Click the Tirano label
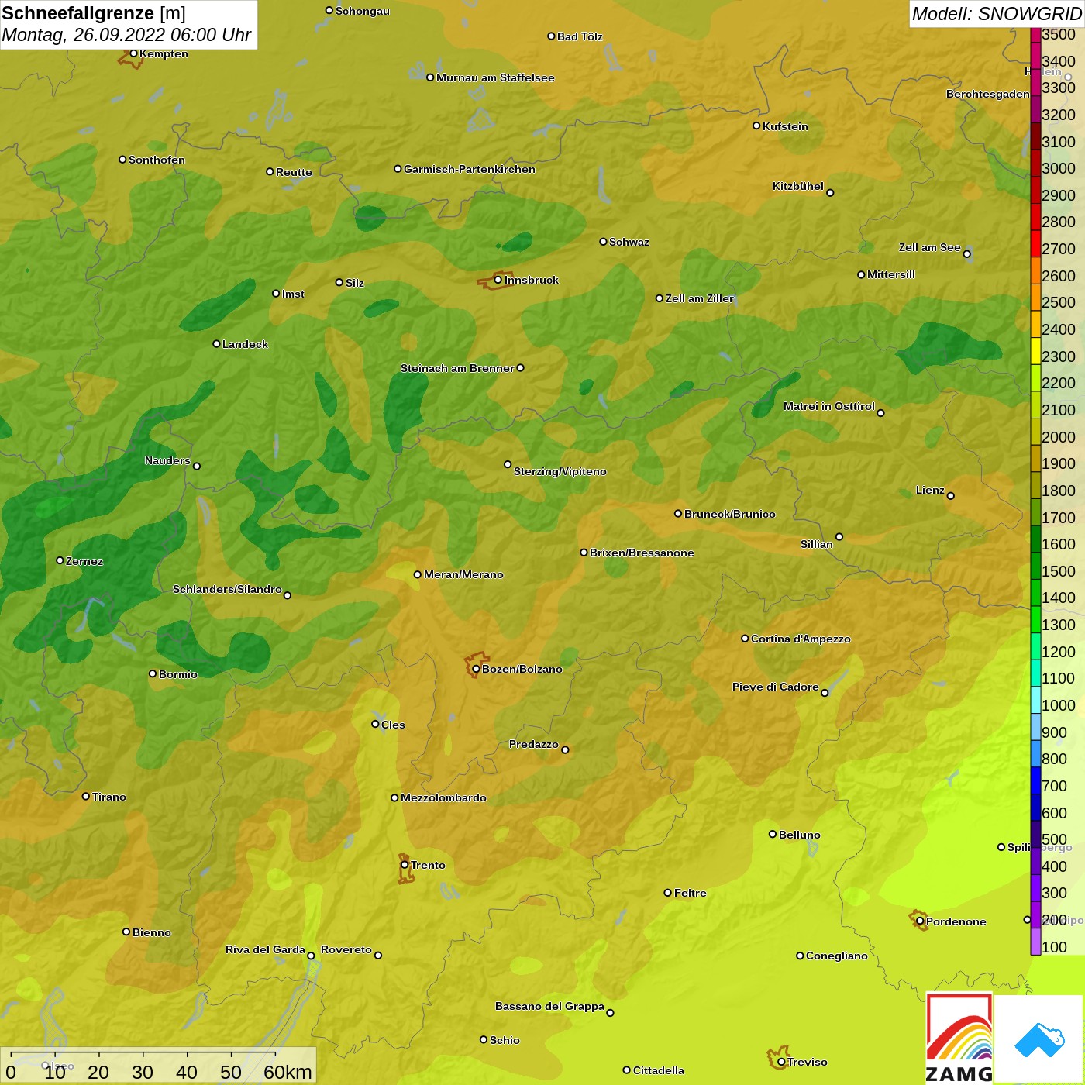 (x=109, y=797)
